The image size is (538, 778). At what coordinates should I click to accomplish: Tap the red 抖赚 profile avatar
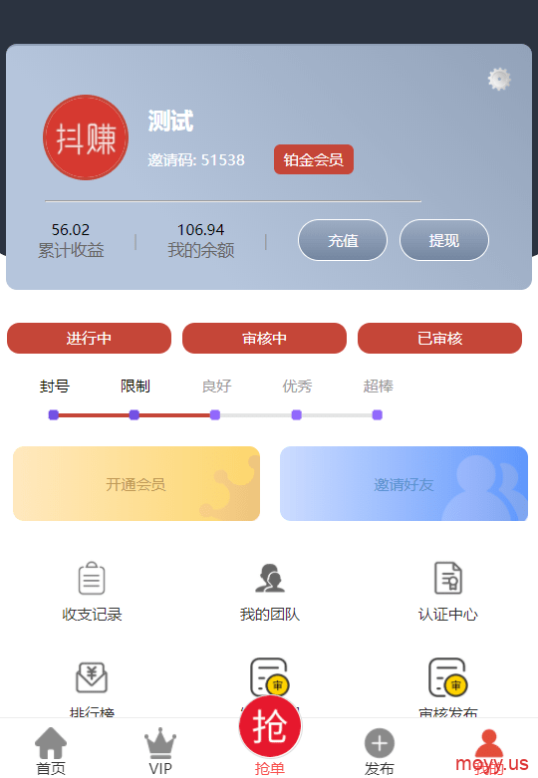point(86,137)
